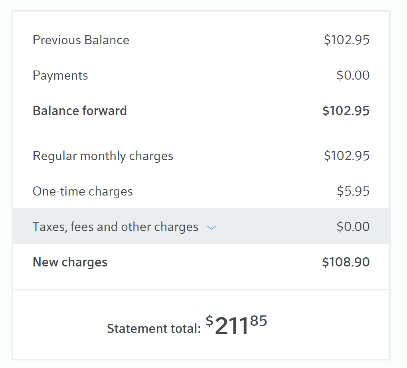Viewport: 407px width, 368px height.
Task: Click empty middle of the gray Taxes row
Action: tap(275, 227)
